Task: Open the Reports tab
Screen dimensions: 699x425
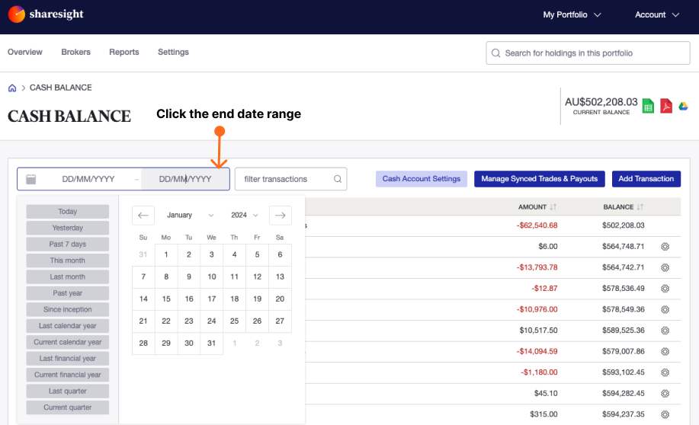Action: pos(124,52)
